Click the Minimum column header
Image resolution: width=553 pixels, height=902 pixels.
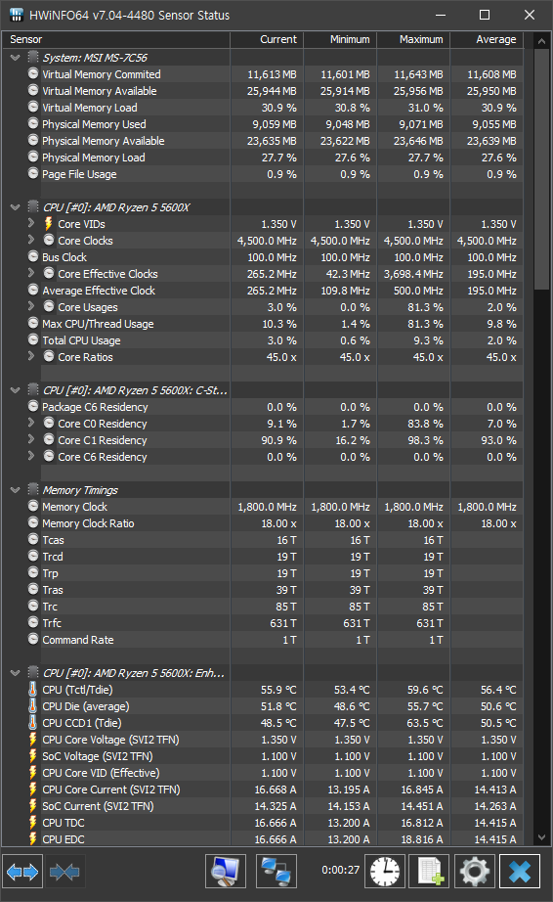(340, 39)
